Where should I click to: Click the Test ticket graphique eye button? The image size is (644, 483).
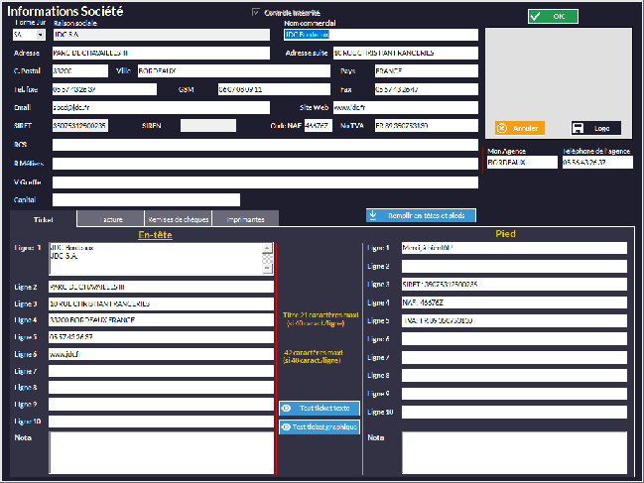[319, 426]
